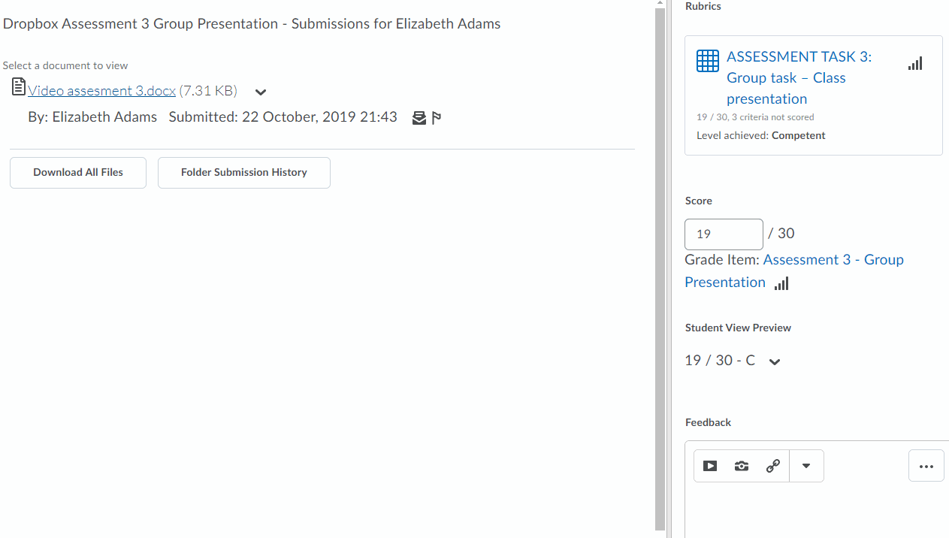Open the ellipsis menu in the Feedback panel

pyautogui.click(x=926, y=466)
